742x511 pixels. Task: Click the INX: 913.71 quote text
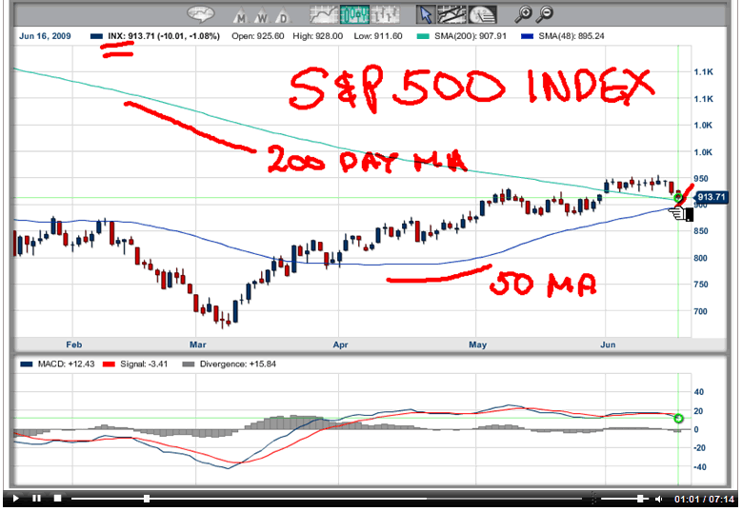coord(164,36)
